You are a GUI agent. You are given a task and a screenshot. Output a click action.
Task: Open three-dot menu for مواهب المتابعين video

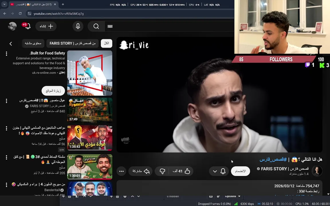click(7, 128)
